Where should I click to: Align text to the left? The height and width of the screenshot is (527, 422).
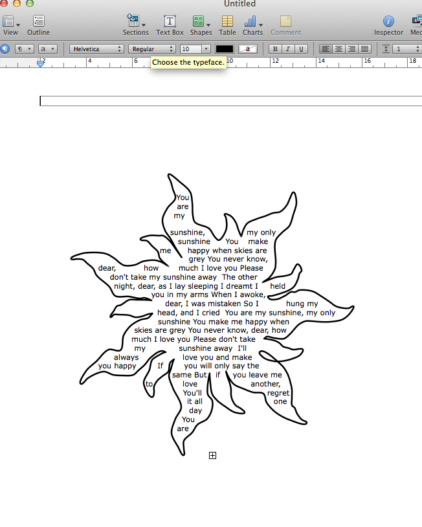[x=326, y=49]
